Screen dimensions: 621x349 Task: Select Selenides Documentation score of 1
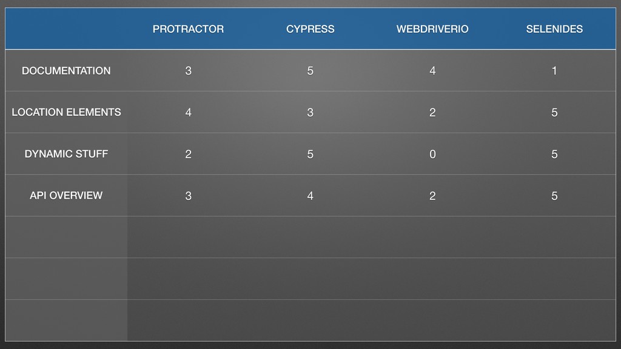coord(554,71)
